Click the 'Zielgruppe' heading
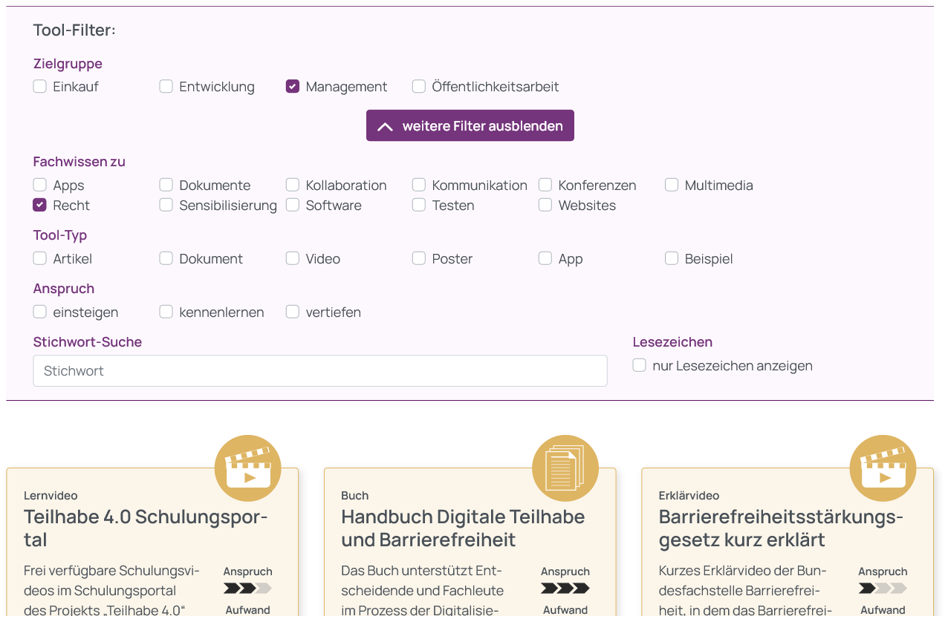 (x=68, y=64)
